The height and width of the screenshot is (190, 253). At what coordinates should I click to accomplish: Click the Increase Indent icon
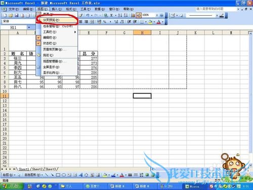[135, 22]
